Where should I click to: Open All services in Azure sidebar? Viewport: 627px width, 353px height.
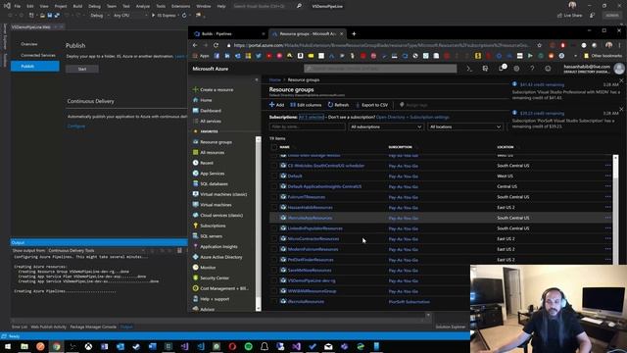[x=207, y=121]
